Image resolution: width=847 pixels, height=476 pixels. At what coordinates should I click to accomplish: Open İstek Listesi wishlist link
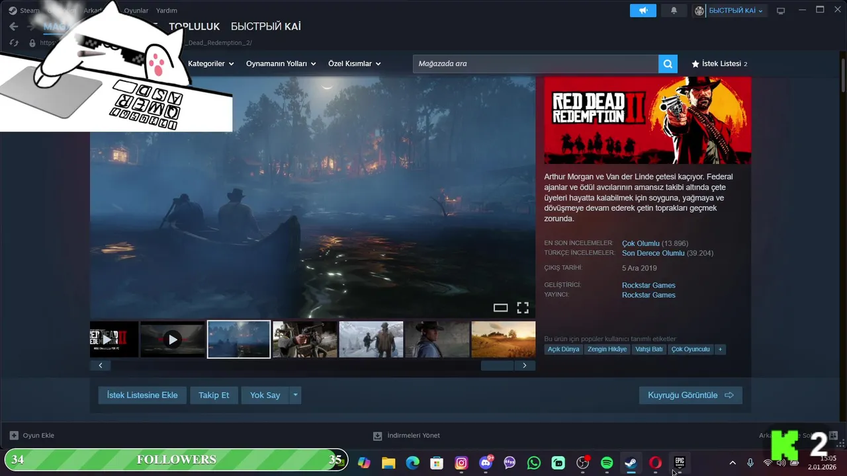click(719, 64)
